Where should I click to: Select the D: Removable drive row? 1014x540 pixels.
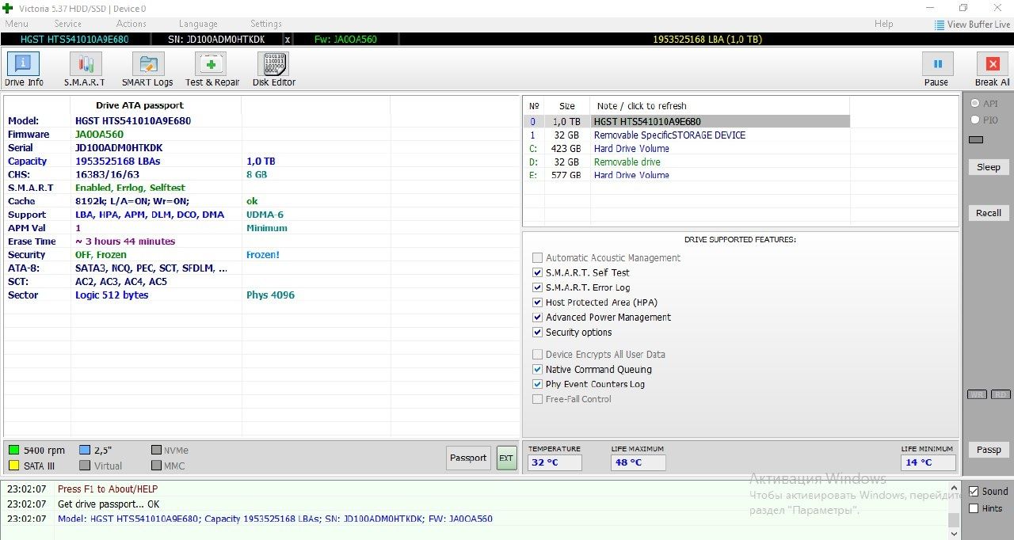(x=686, y=162)
